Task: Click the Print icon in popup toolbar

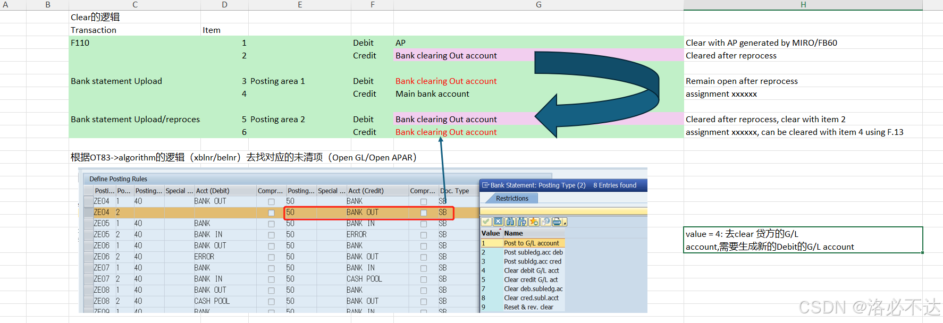Action: [x=557, y=222]
